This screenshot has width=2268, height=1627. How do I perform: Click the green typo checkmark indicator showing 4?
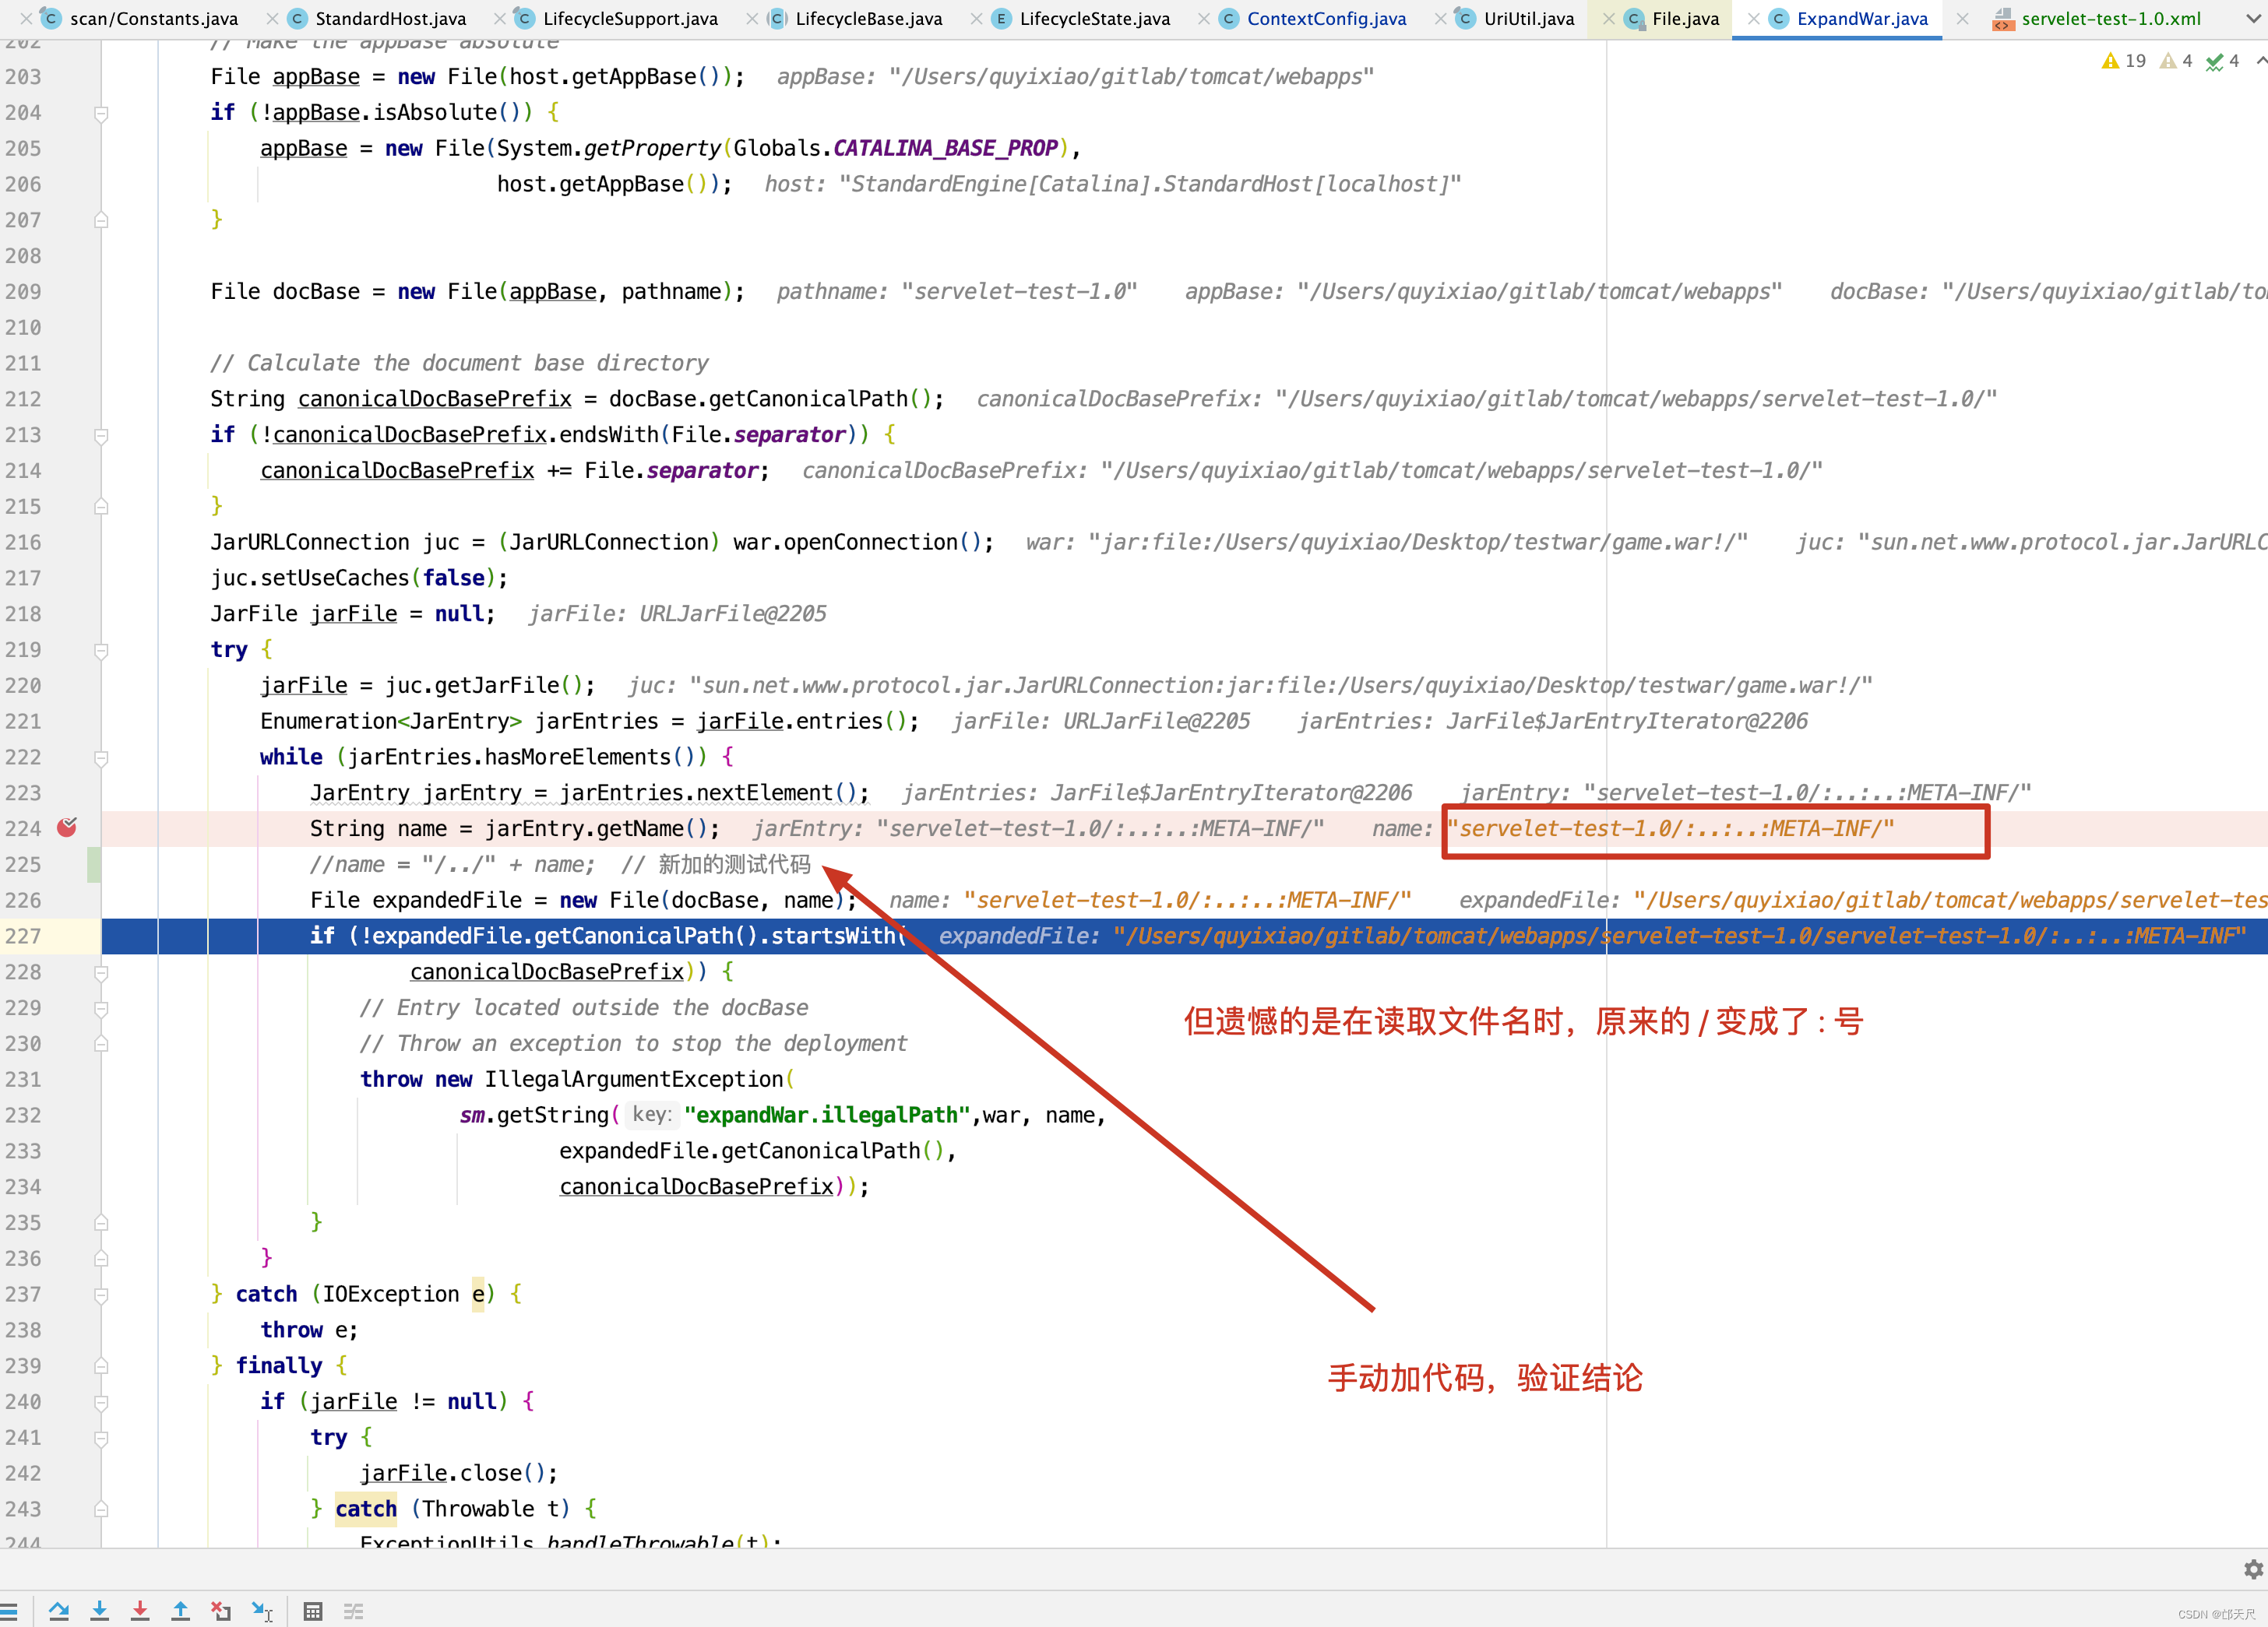[2222, 61]
